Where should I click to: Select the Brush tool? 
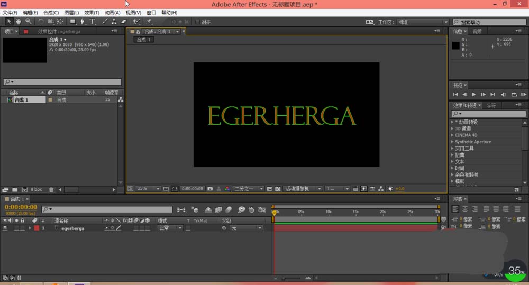pyautogui.click(x=105, y=22)
